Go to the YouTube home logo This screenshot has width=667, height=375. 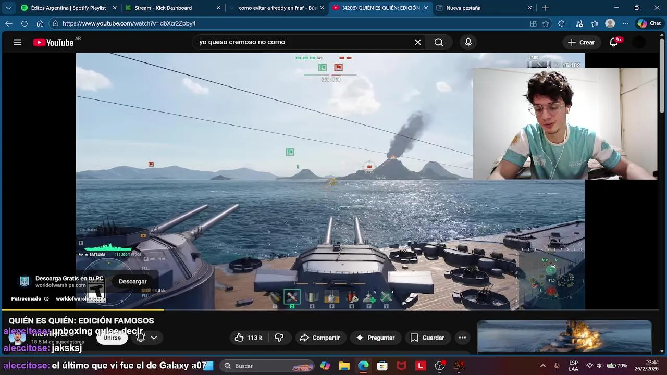point(53,43)
